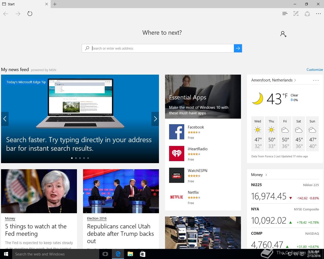Open the More actions ellipsis menu
The height and width of the screenshot is (259, 324).
pos(318,14)
